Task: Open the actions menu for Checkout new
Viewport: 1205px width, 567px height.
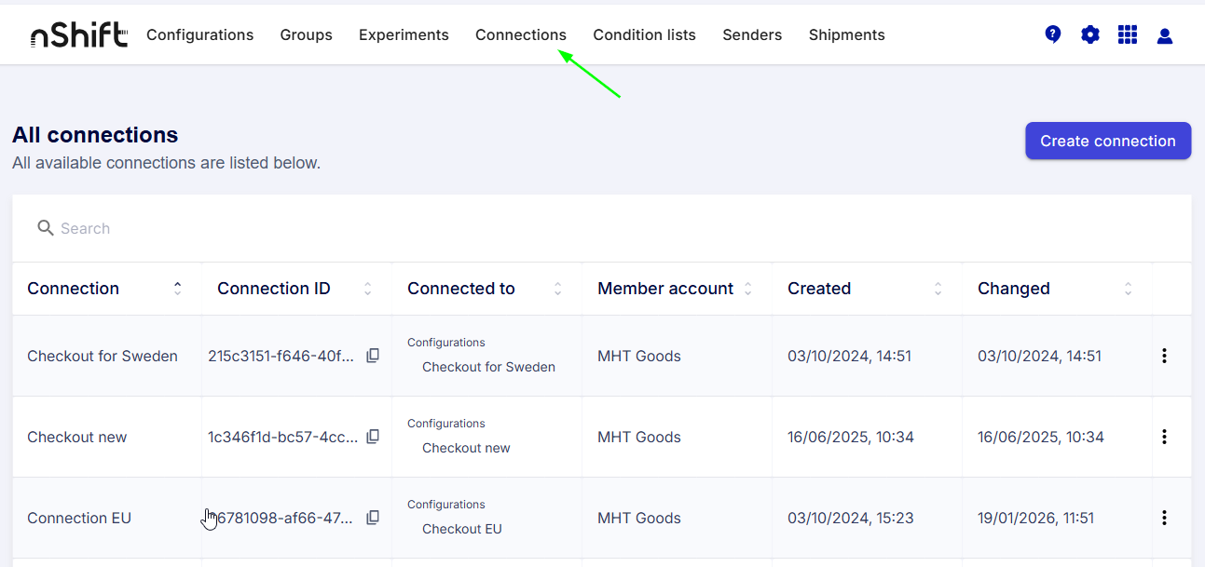Action: 1164,437
